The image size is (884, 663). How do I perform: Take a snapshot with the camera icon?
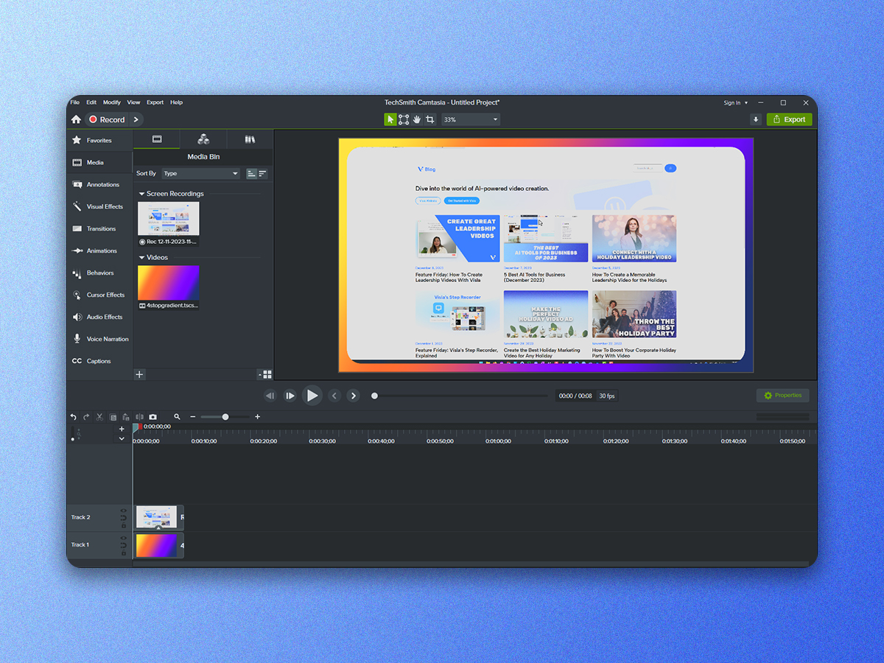tap(152, 417)
